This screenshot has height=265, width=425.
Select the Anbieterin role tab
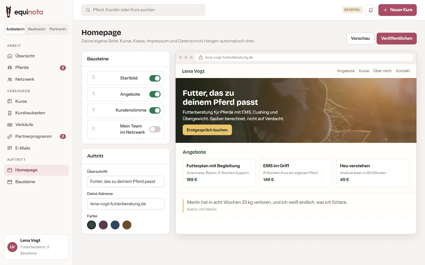pyautogui.click(x=15, y=29)
